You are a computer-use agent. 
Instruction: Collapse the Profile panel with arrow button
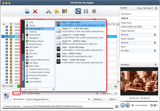[x=156, y=8]
